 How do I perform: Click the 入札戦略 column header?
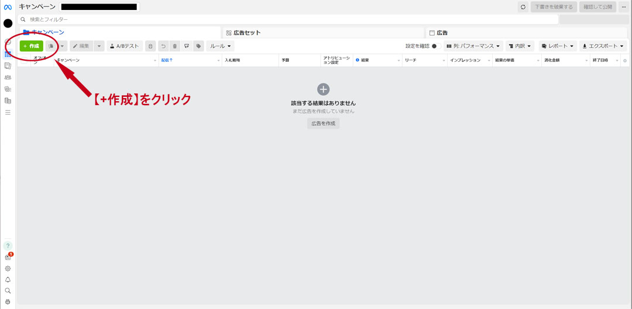pos(250,60)
